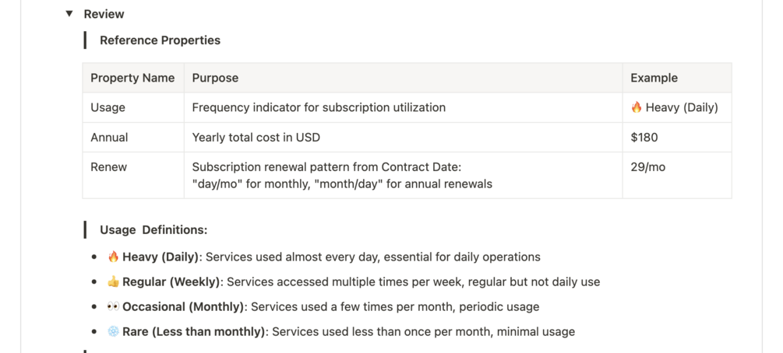
Task: Select the Purpose header cell
Action: coord(215,78)
